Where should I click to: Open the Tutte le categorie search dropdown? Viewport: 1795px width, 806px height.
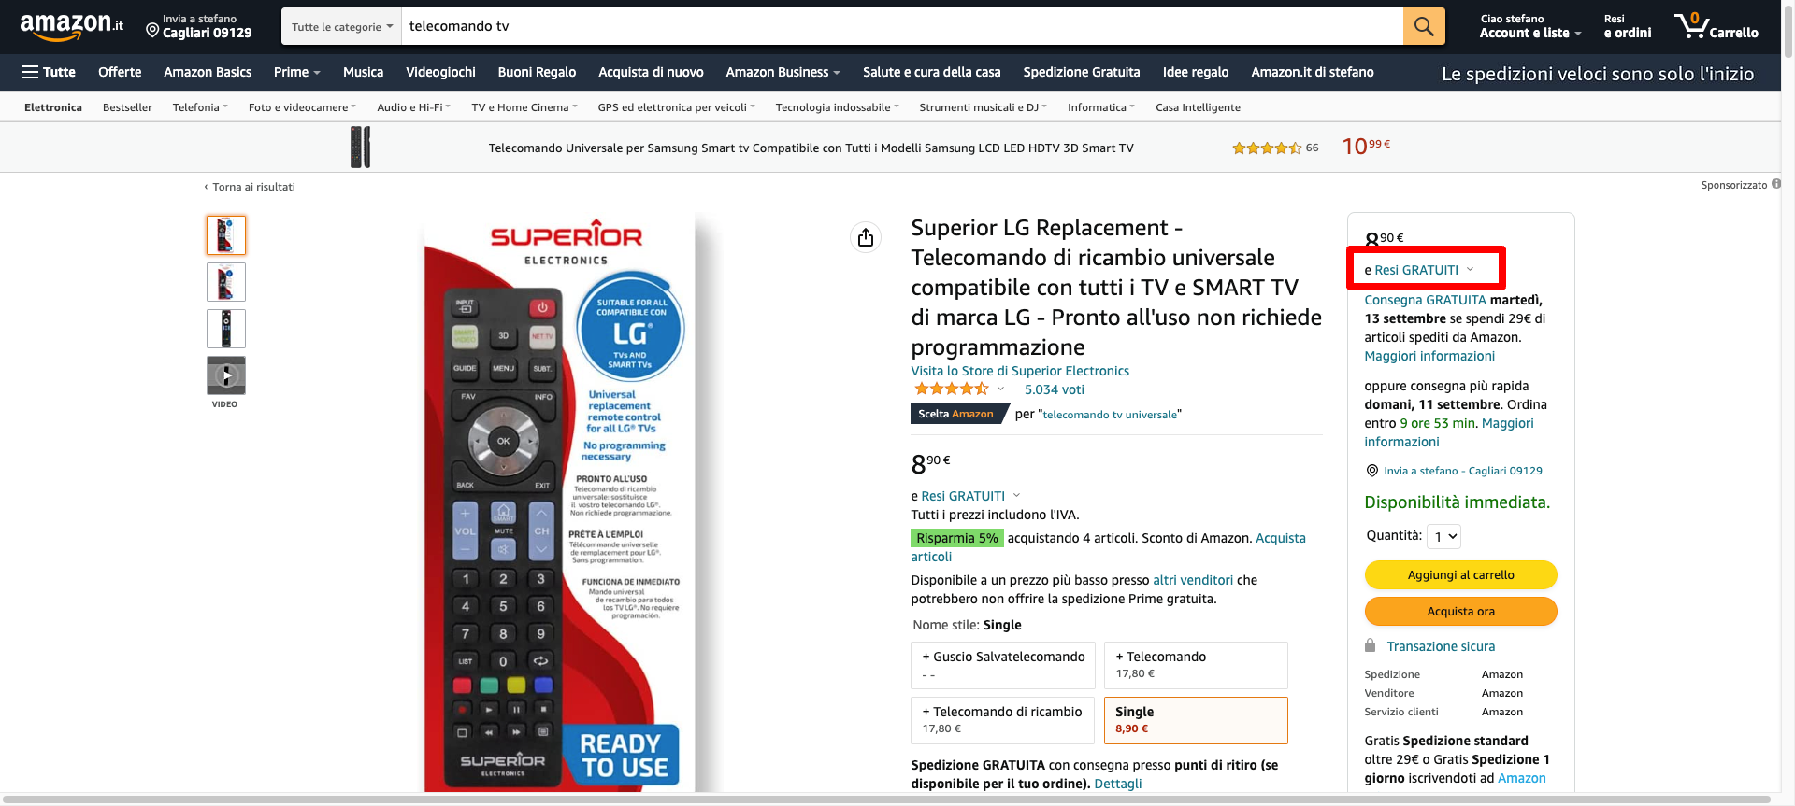click(x=342, y=26)
